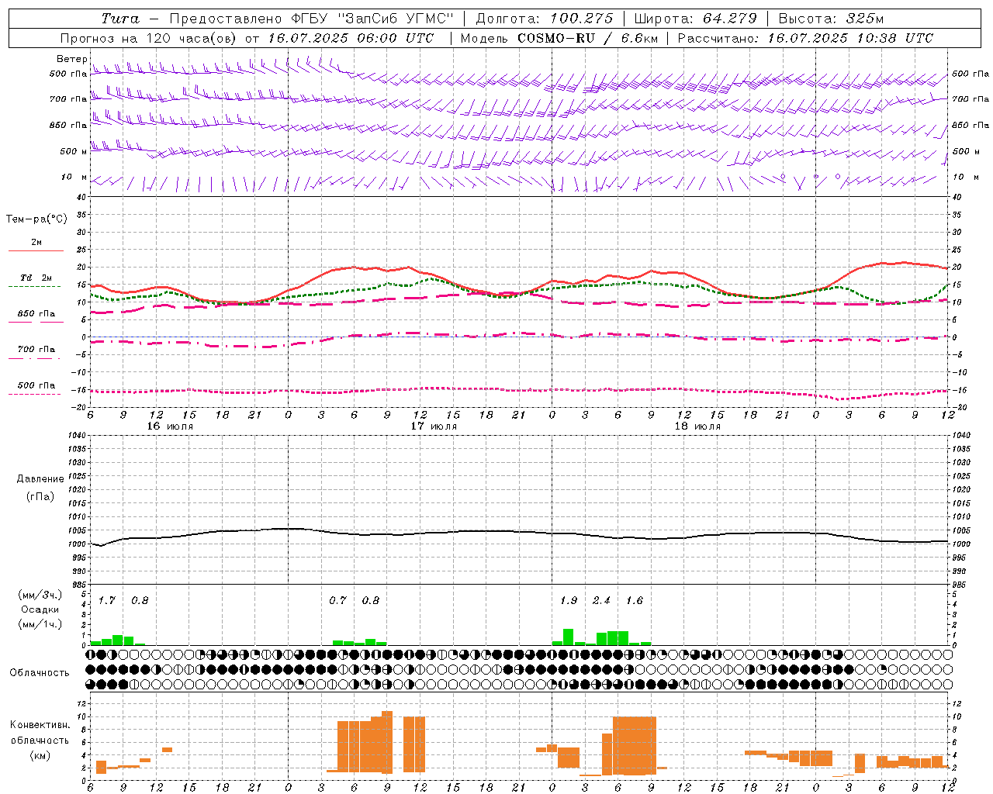Click the "0.7" precipitation total value

click(x=337, y=601)
